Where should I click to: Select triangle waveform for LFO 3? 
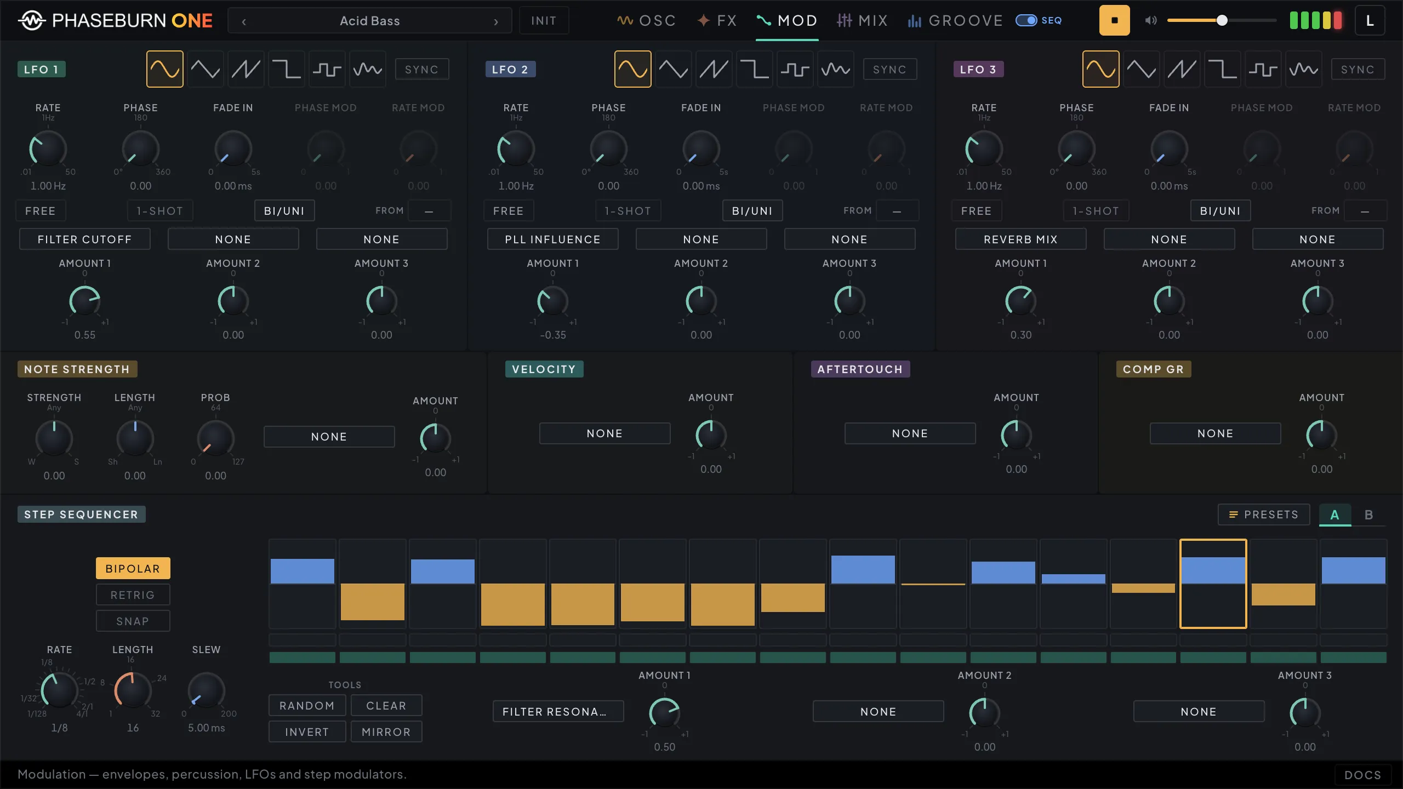[1142, 69]
